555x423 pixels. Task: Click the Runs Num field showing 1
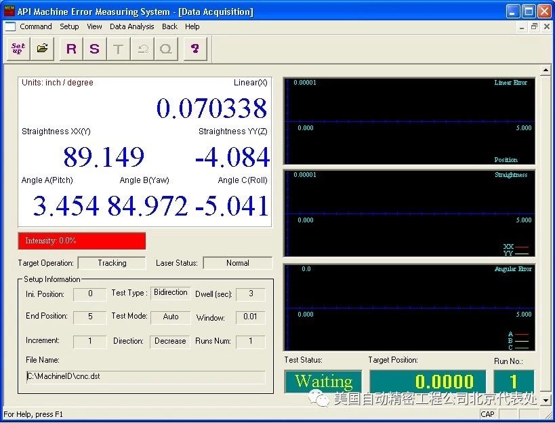click(251, 341)
